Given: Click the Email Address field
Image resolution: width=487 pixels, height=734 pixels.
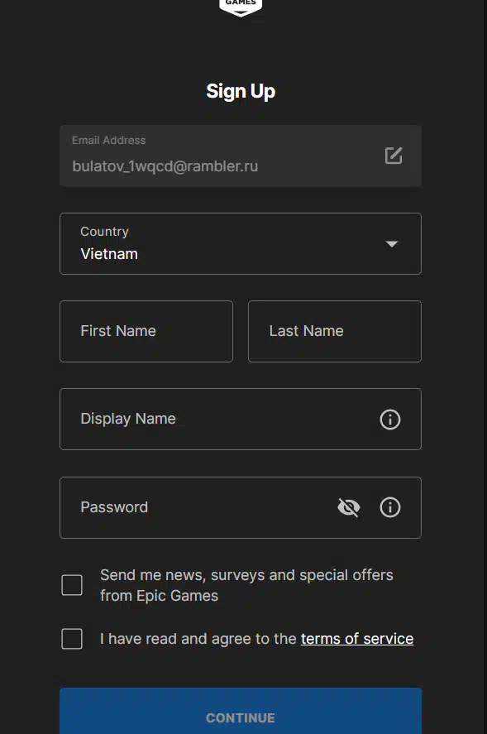Looking at the screenshot, I should 241,156.
